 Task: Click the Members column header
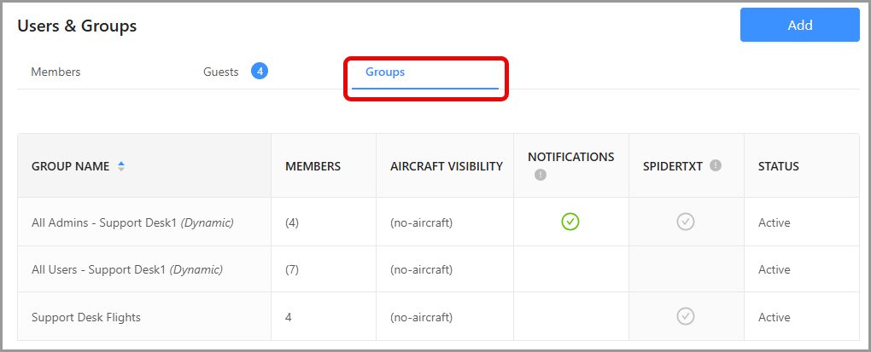click(313, 166)
